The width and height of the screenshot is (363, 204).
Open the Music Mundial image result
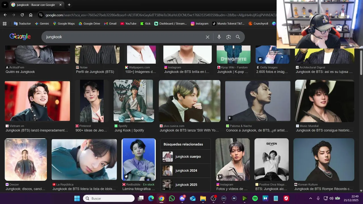pos(325,101)
